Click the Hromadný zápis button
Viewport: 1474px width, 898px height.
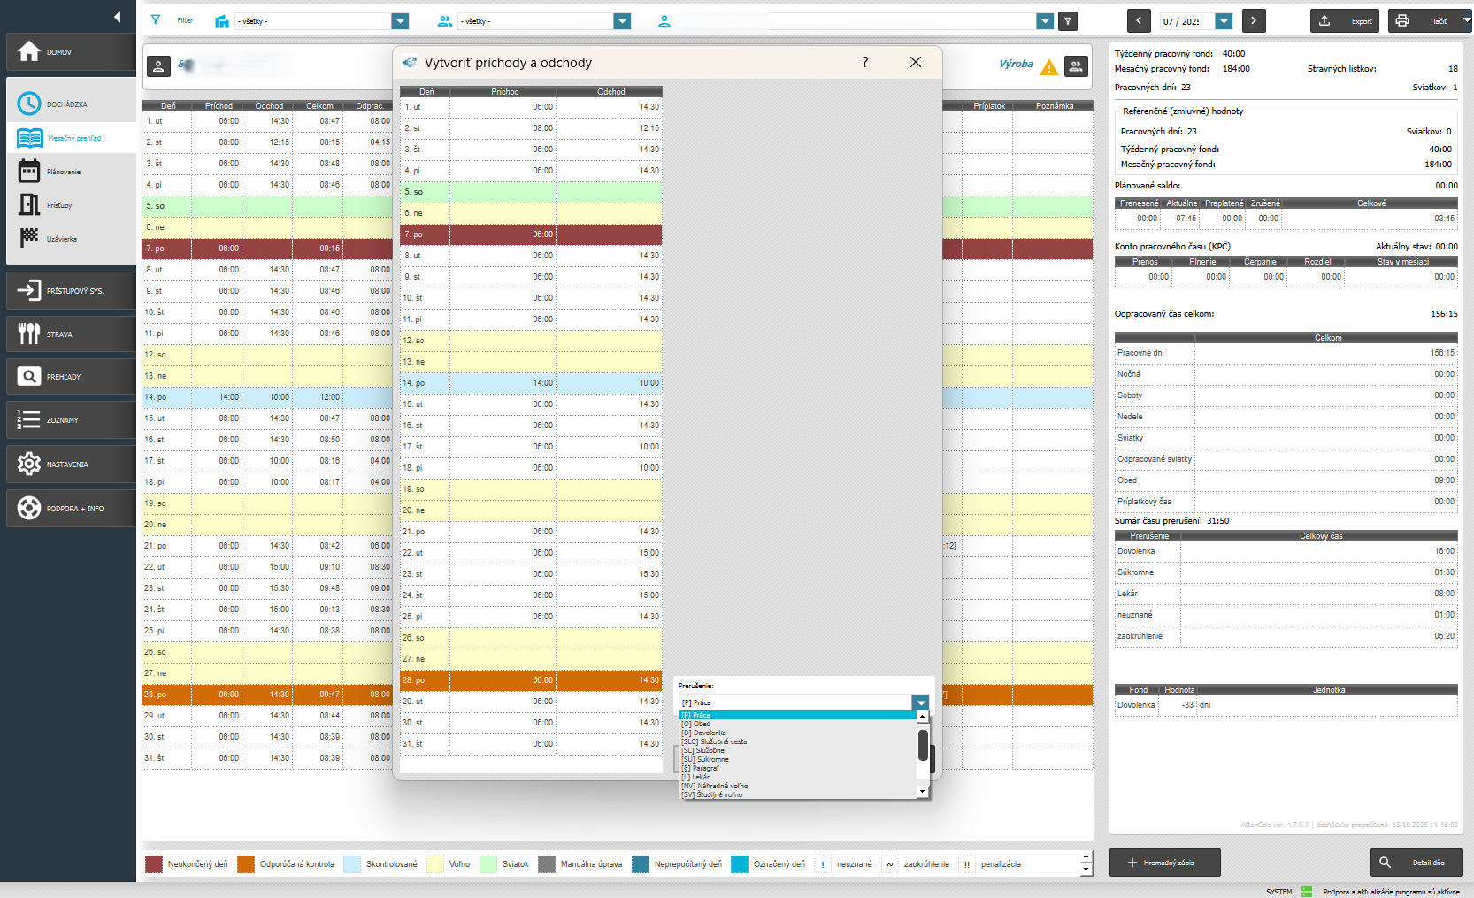pyautogui.click(x=1164, y=863)
